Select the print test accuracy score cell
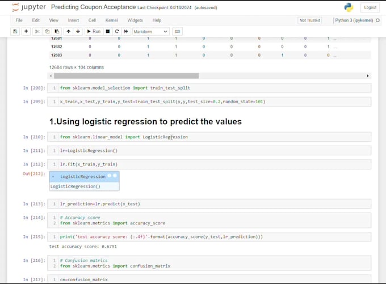The height and width of the screenshot is (284, 386). tap(209, 237)
